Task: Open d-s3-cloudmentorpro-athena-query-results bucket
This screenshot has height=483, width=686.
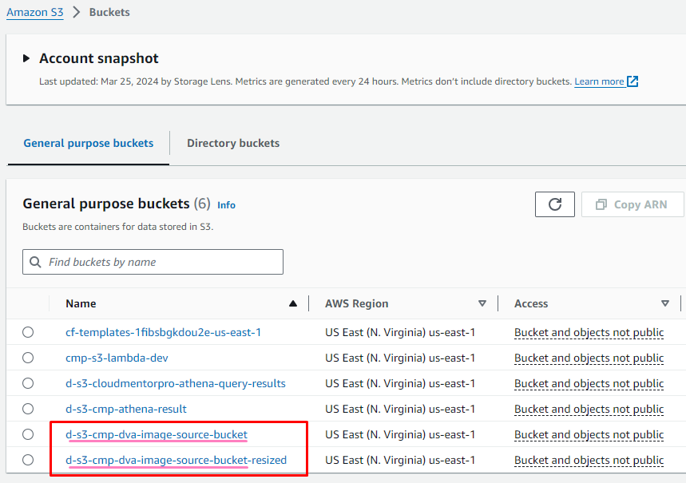Action: pyautogui.click(x=176, y=383)
